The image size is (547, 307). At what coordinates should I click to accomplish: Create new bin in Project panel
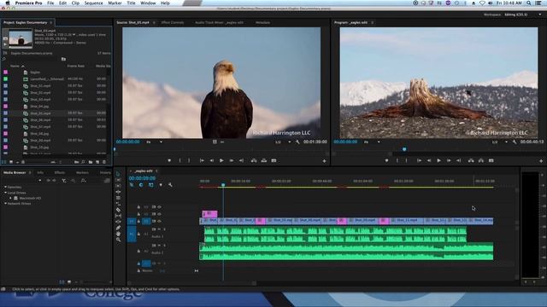tap(91, 162)
